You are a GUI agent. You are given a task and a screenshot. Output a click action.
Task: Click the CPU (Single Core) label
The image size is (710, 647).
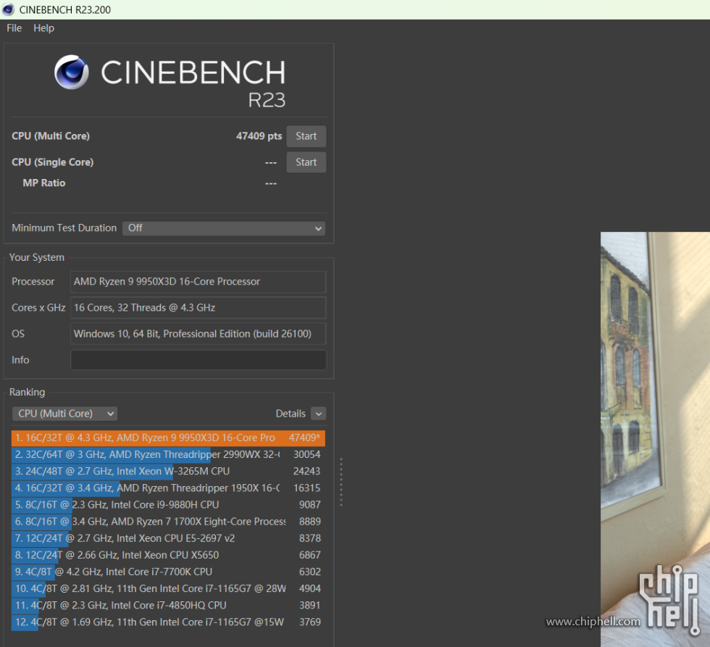click(x=52, y=162)
